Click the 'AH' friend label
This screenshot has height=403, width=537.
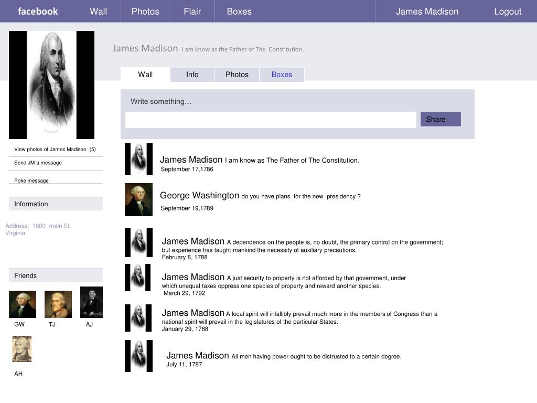[18, 374]
